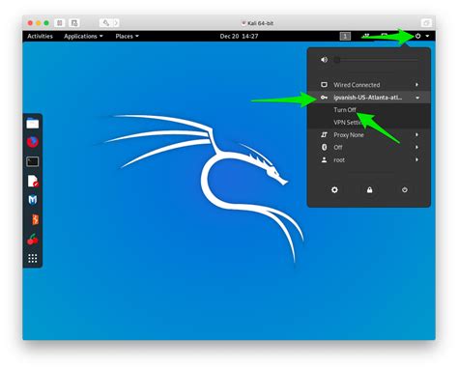
Task: Click the ipvanish-US-Atlanta VPN label
Action: click(x=367, y=98)
